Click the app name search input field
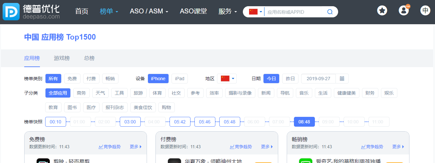The image size is (435, 163). pyautogui.click(x=295, y=12)
